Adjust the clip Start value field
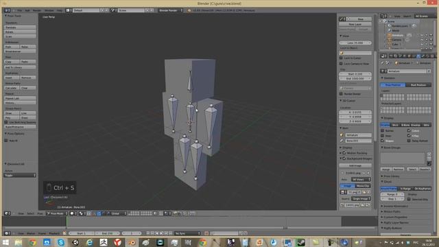The image size is (439, 247). tap(355, 74)
